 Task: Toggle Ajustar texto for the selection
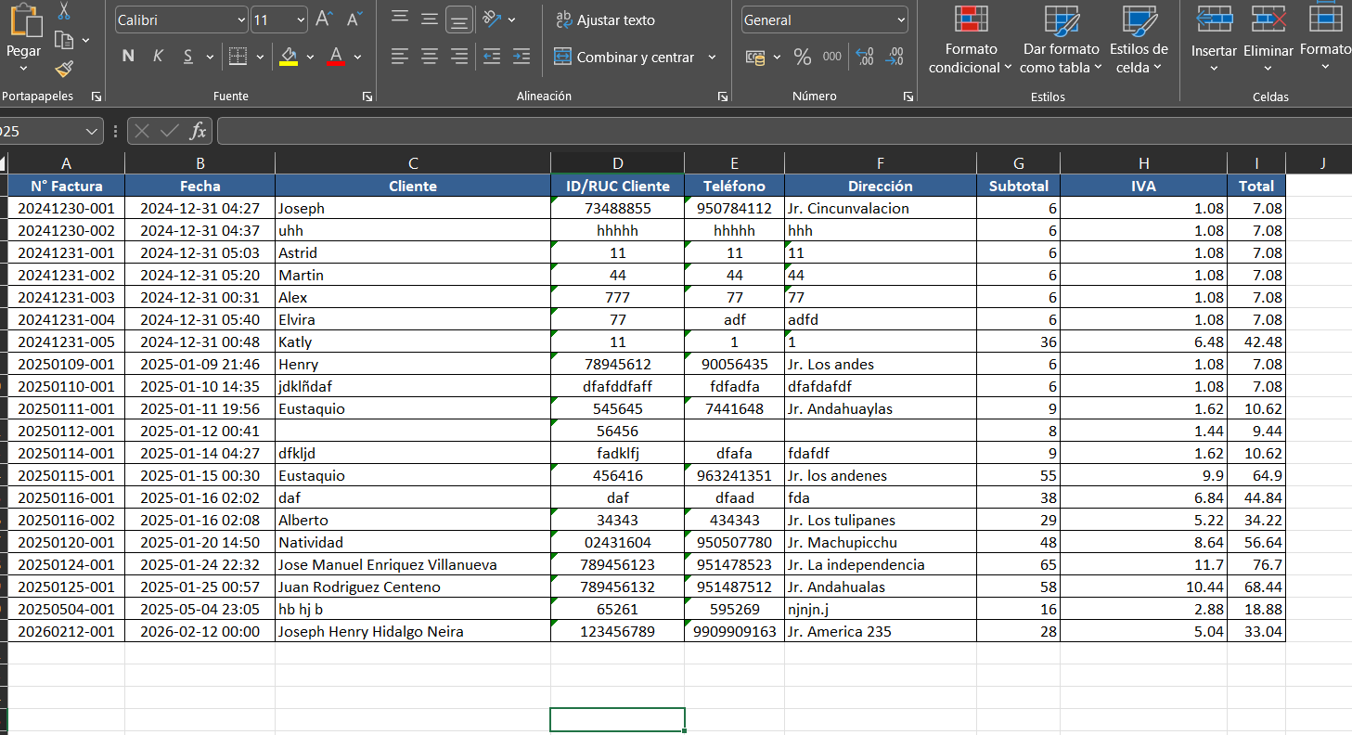coord(608,19)
